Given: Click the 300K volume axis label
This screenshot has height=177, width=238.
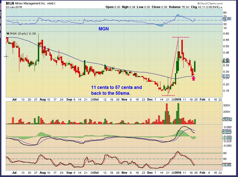Looking at the screenshot, I should click(x=227, y=105).
